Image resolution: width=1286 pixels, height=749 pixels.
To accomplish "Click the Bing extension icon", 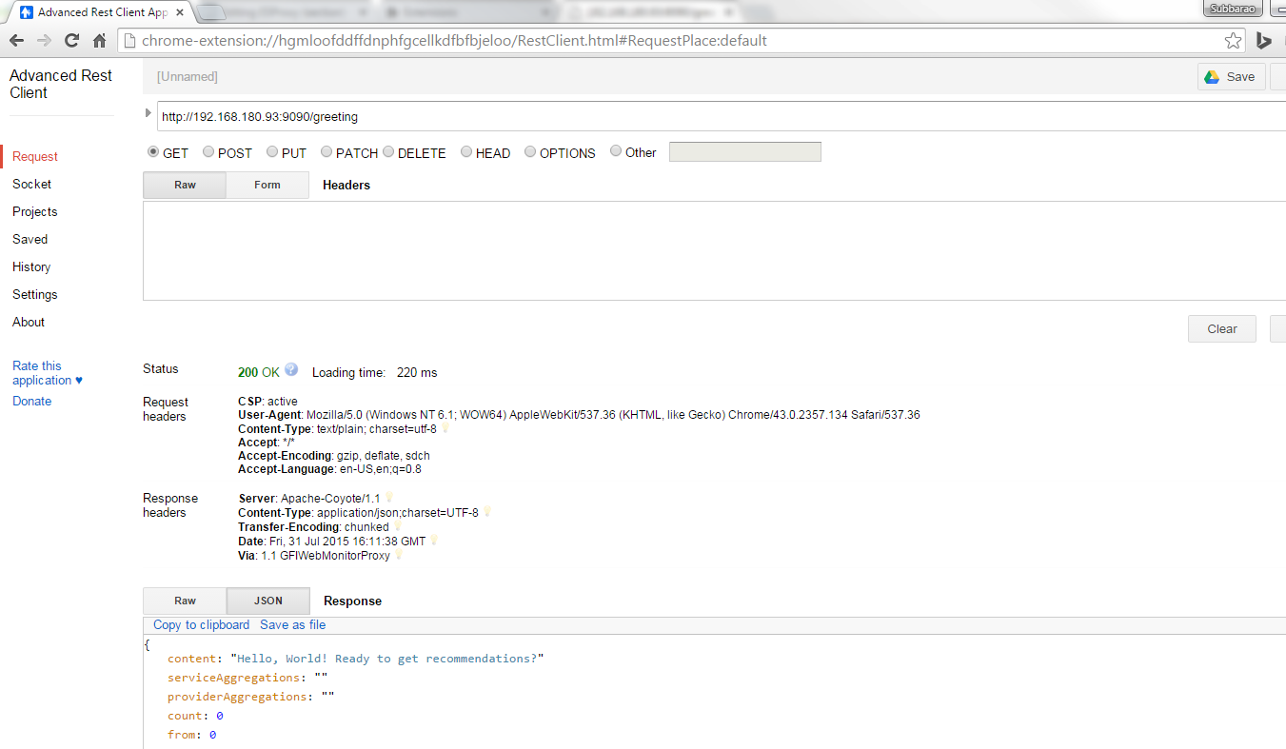I will pos(1265,41).
